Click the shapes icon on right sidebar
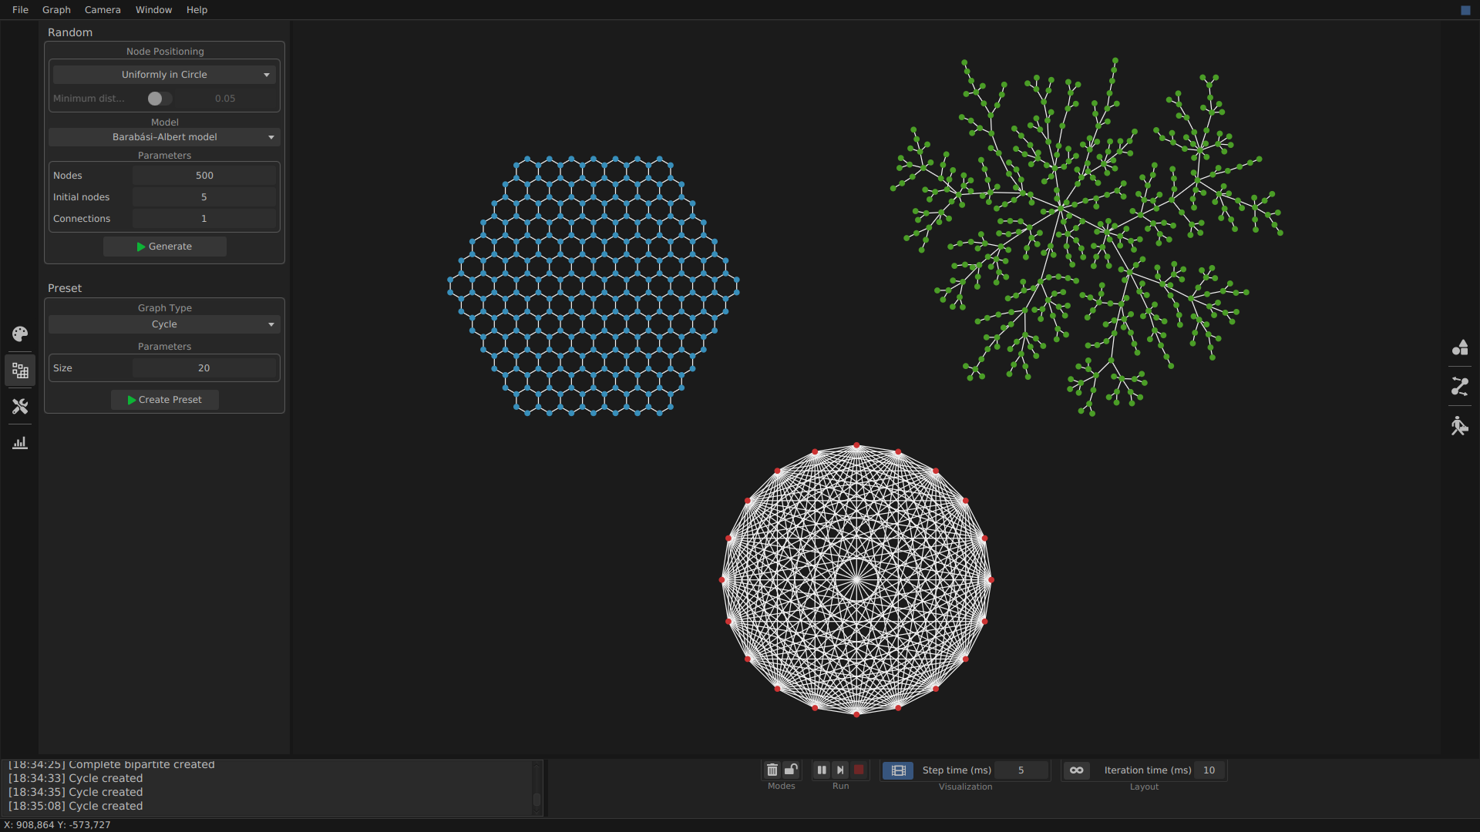 click(x=1460, y=347)
